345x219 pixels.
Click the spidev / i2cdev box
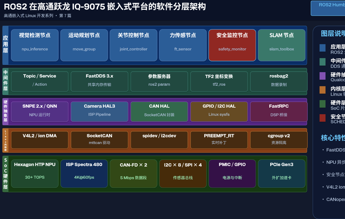pyautogui.click(x=159, y=140)
